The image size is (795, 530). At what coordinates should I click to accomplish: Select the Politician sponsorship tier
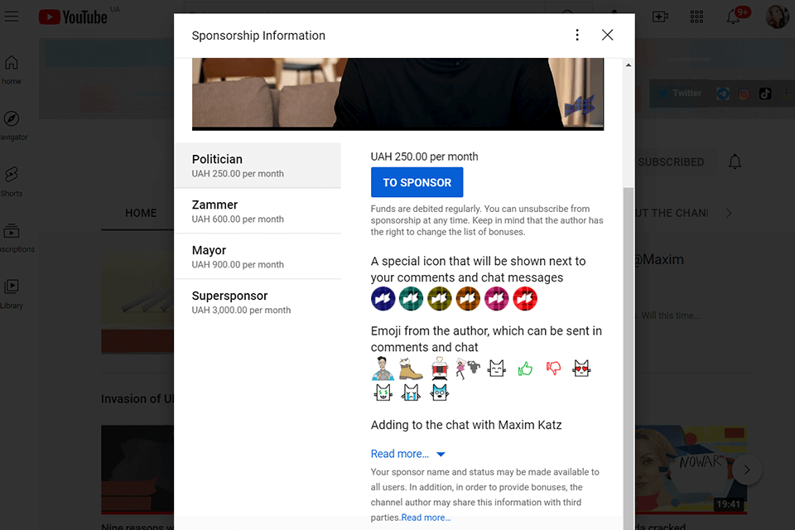click(x=258, y=166)
